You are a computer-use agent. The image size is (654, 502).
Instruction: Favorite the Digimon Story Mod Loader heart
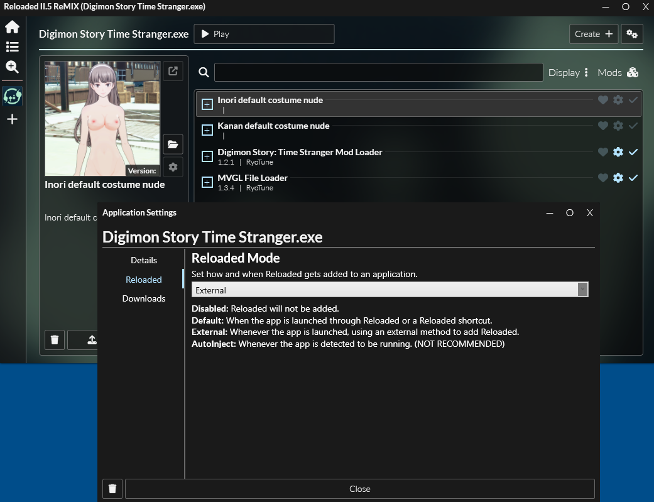pos(602,152)
